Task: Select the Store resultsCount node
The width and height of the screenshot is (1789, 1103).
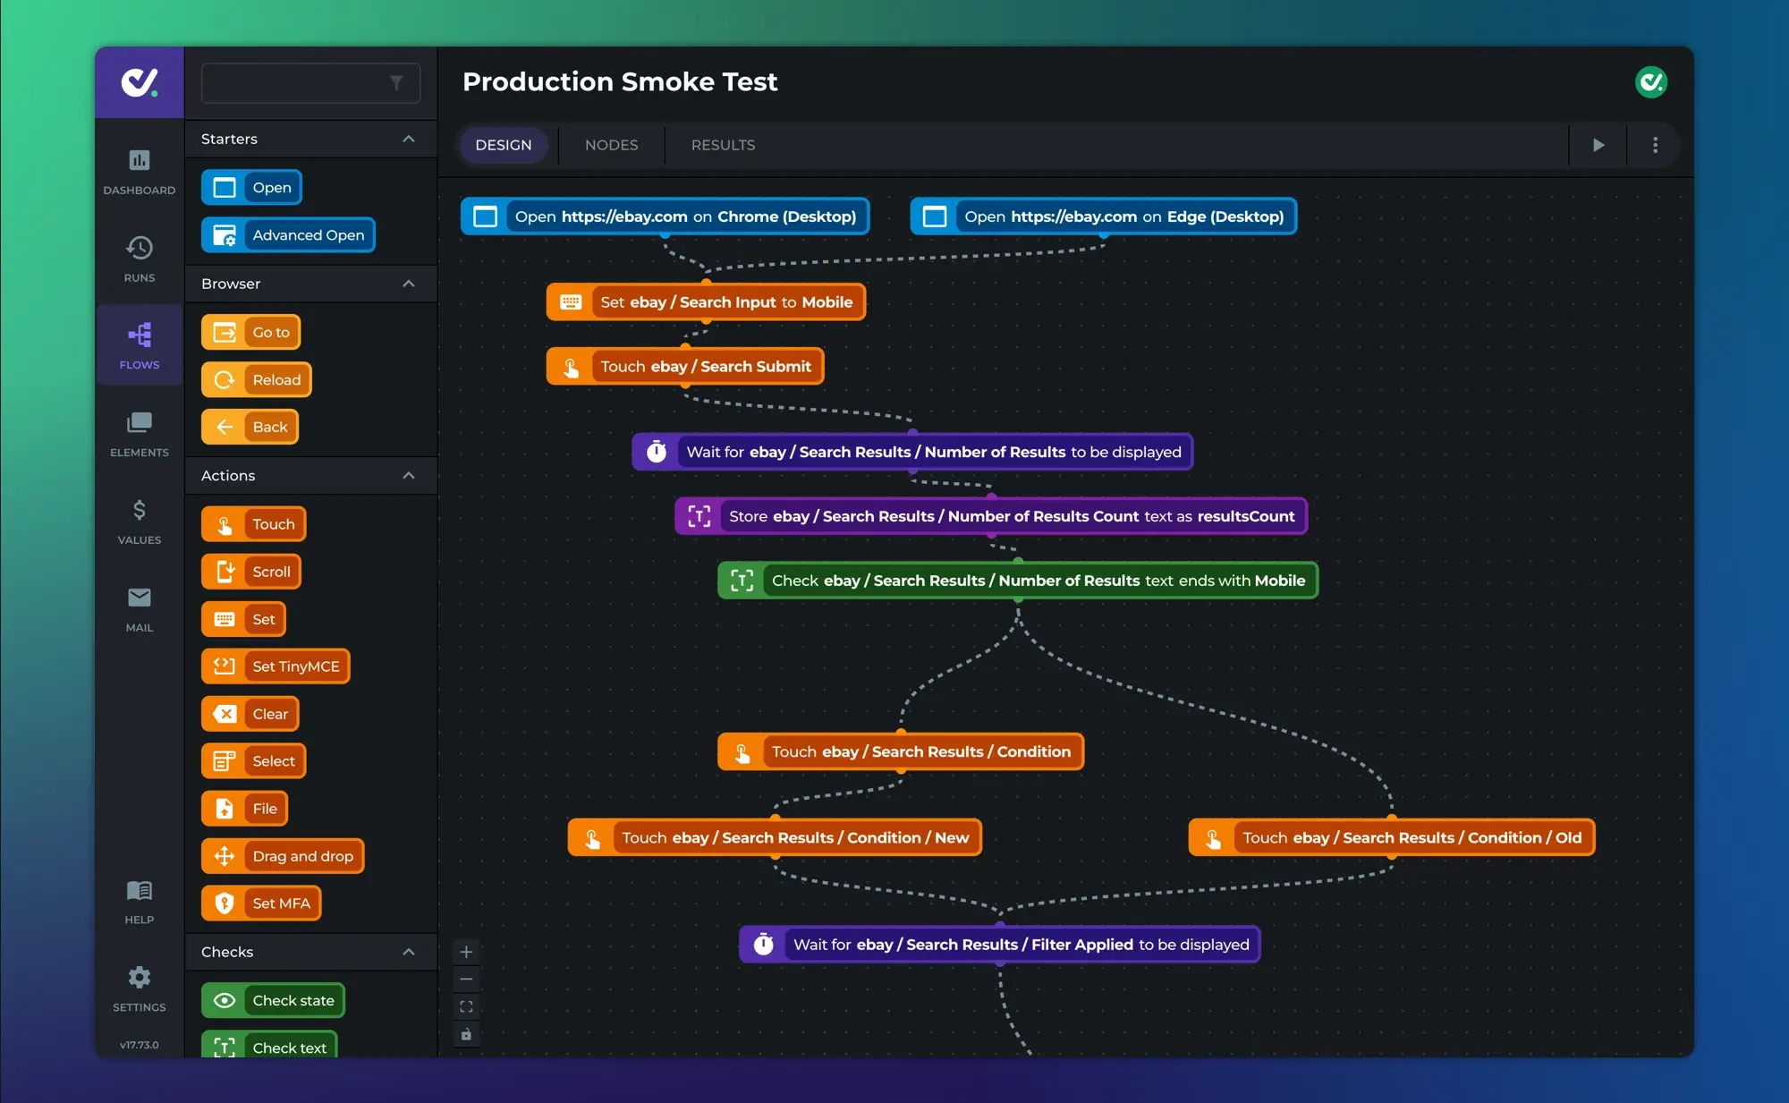Action: click(x=991, y=517)
